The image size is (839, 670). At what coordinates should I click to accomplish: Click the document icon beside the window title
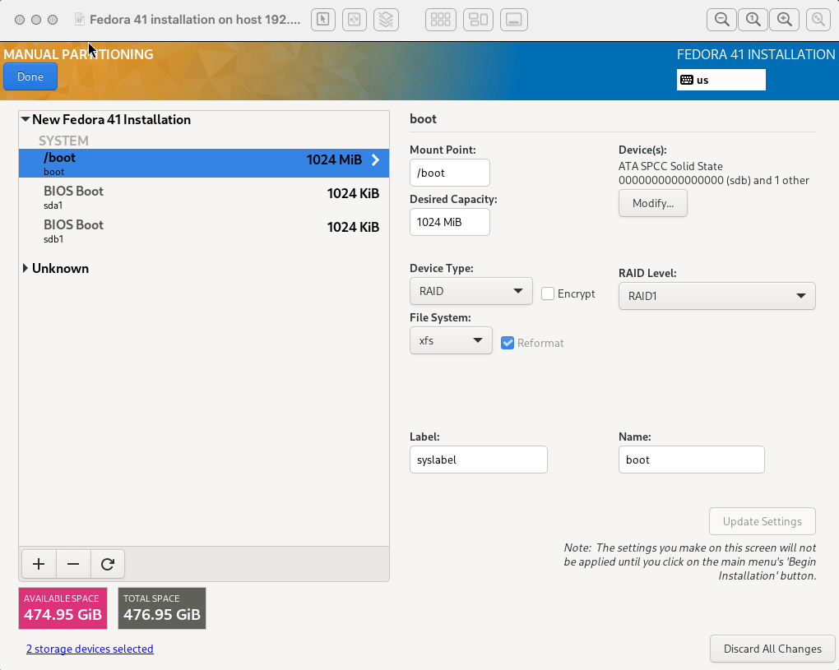tap(80, 20)
